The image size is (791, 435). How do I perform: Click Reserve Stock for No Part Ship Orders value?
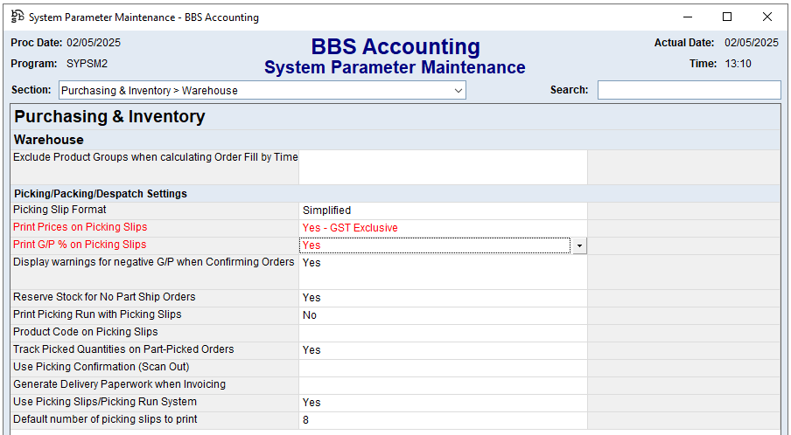pos(442,298)
